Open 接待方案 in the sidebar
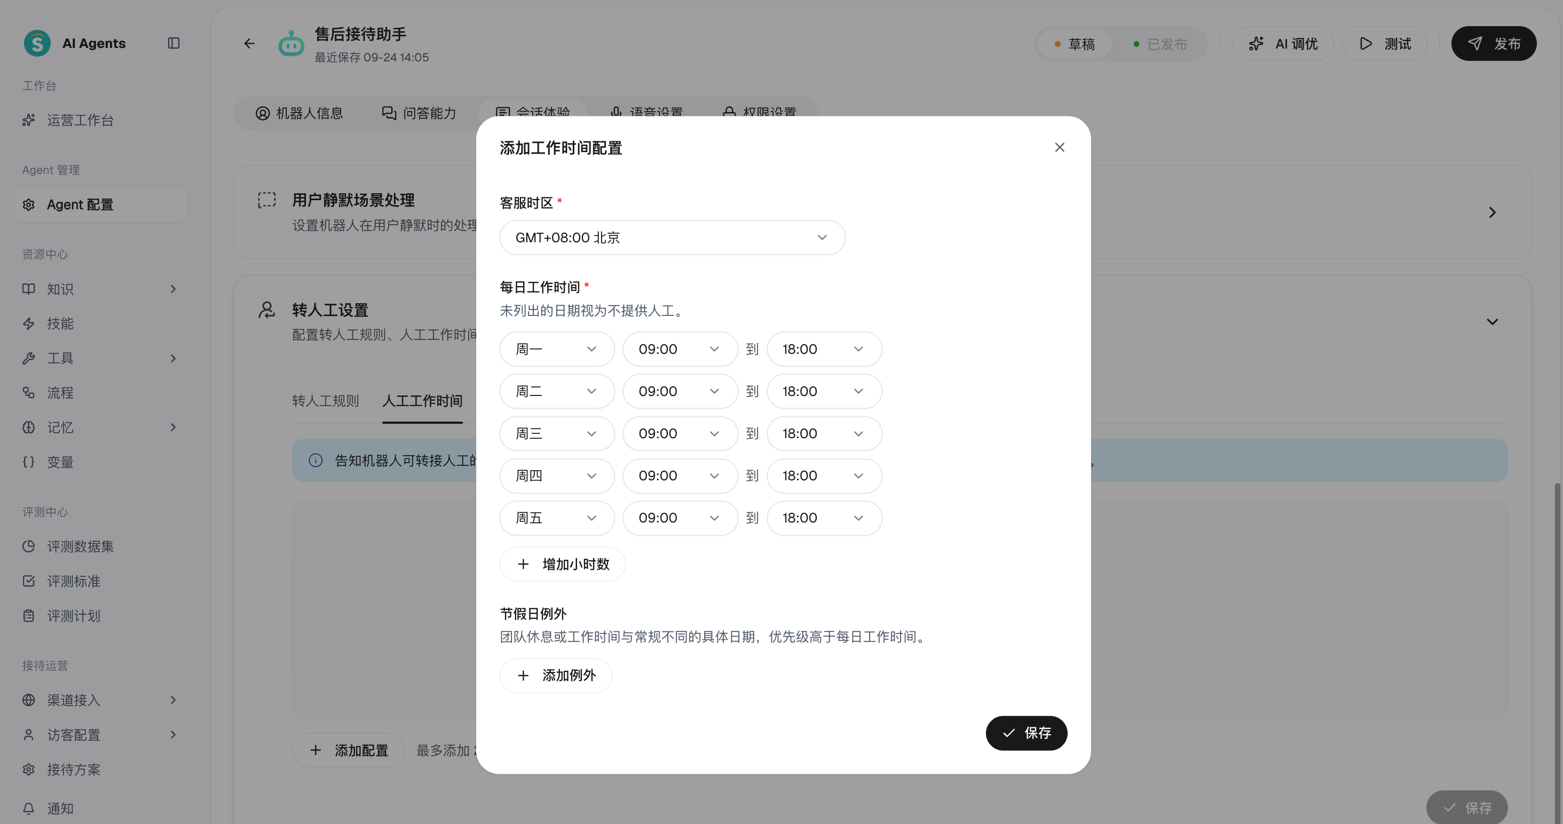1563x824 pixels. click(101, 770)
